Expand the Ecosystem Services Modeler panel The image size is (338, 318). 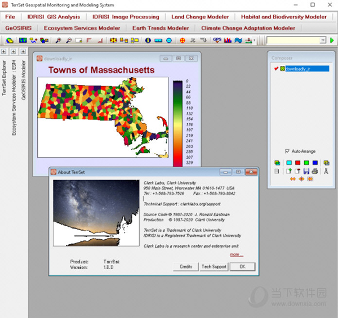click(14, 52)
